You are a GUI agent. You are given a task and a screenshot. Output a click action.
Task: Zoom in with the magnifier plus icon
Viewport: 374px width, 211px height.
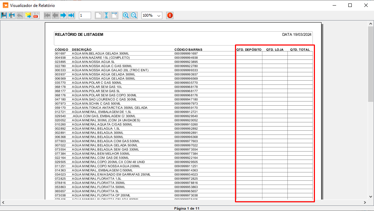(126, 16)
